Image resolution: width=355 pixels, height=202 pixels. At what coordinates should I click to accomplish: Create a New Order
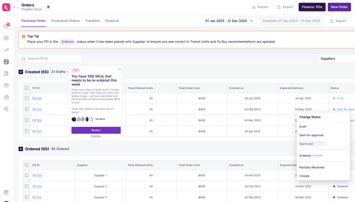point(339,7)
